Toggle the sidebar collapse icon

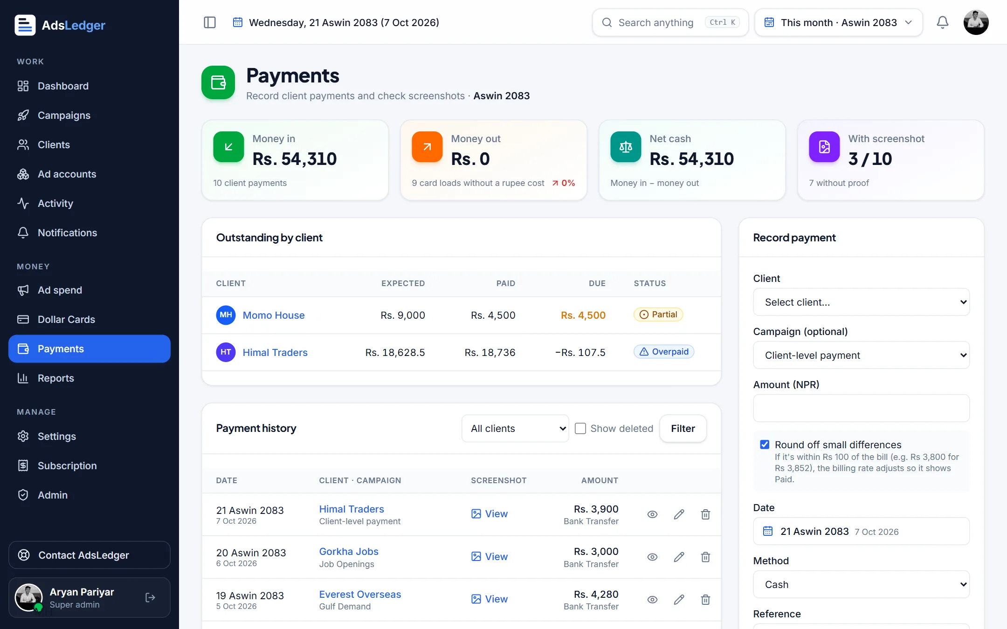pos(210,22)
